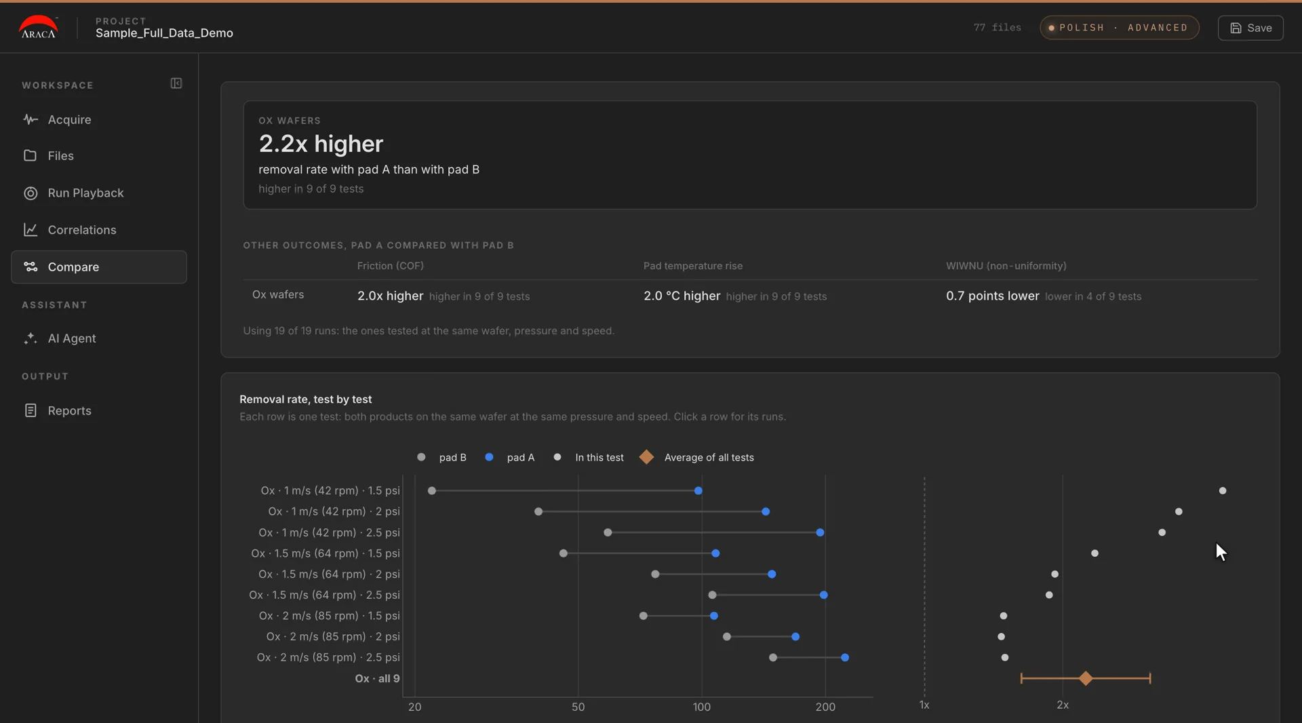Image resolution: width=1302 pixels, height=723 pixels.
Task: Click the In this test legend entry
Action: 589,457
